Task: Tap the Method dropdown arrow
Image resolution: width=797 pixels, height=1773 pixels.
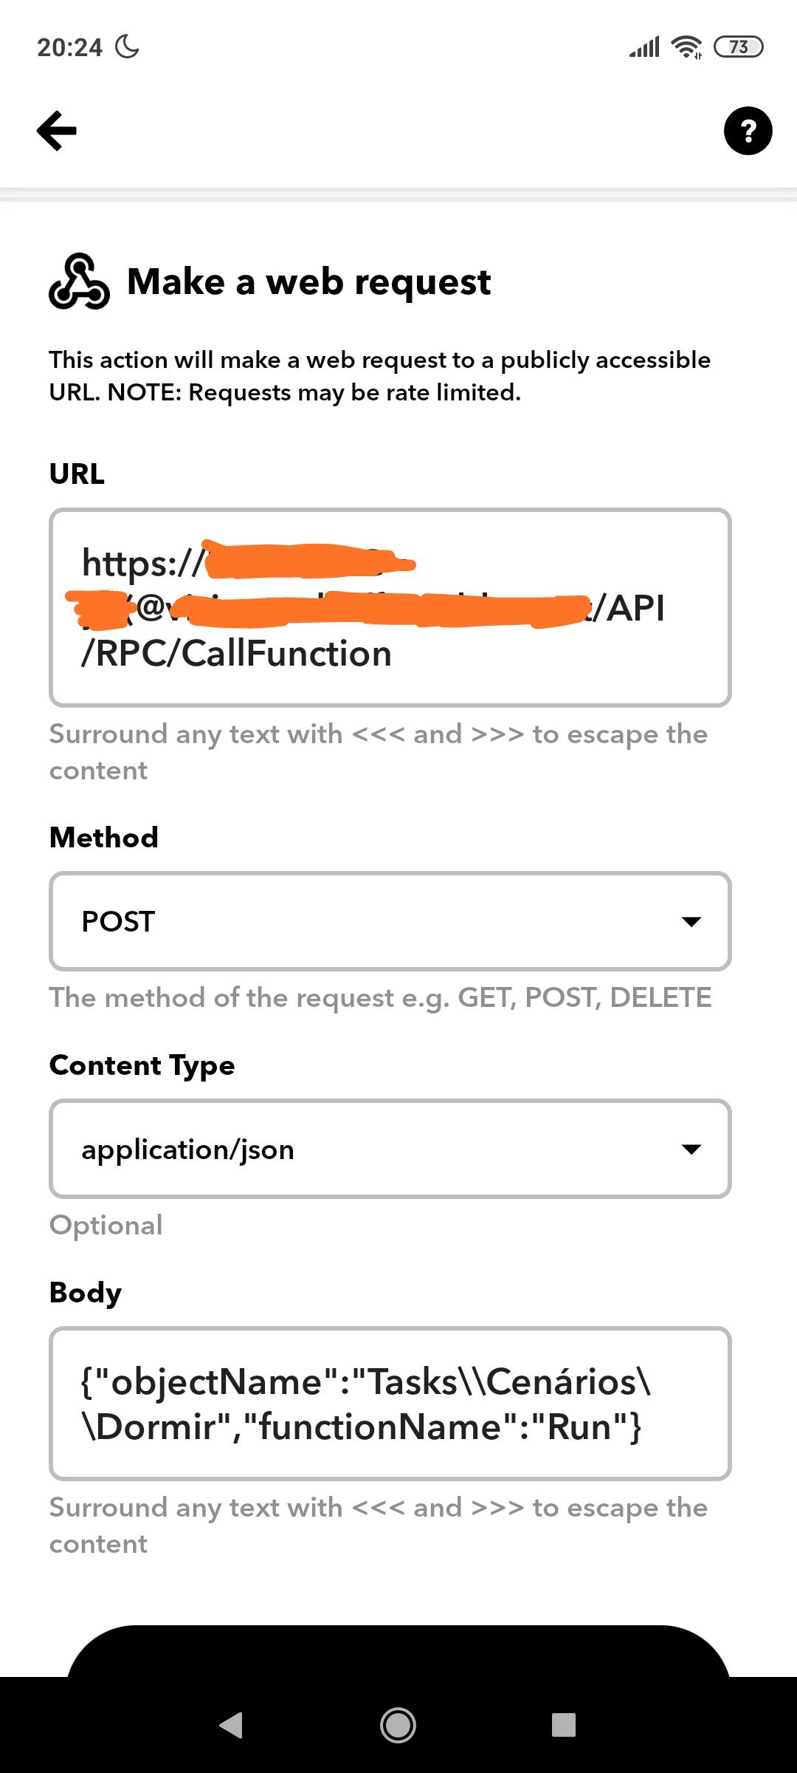Action: click(691, 921)
